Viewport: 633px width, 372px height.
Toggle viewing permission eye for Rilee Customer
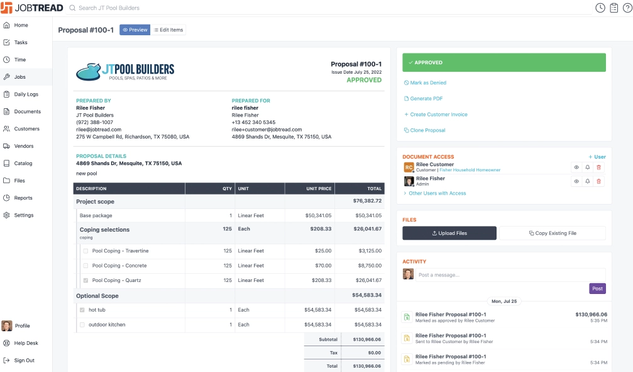[x=576, y=166]
